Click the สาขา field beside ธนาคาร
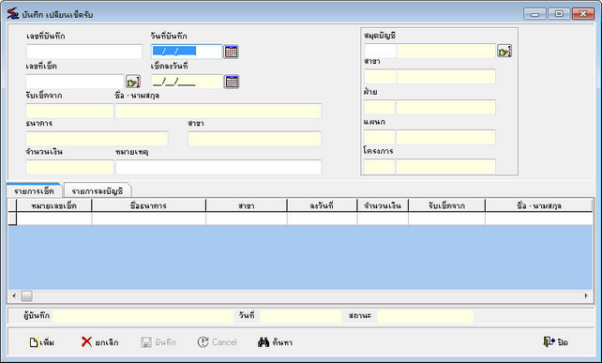The height and width of the screenshot is (363, 602). [x=254, y=139]
